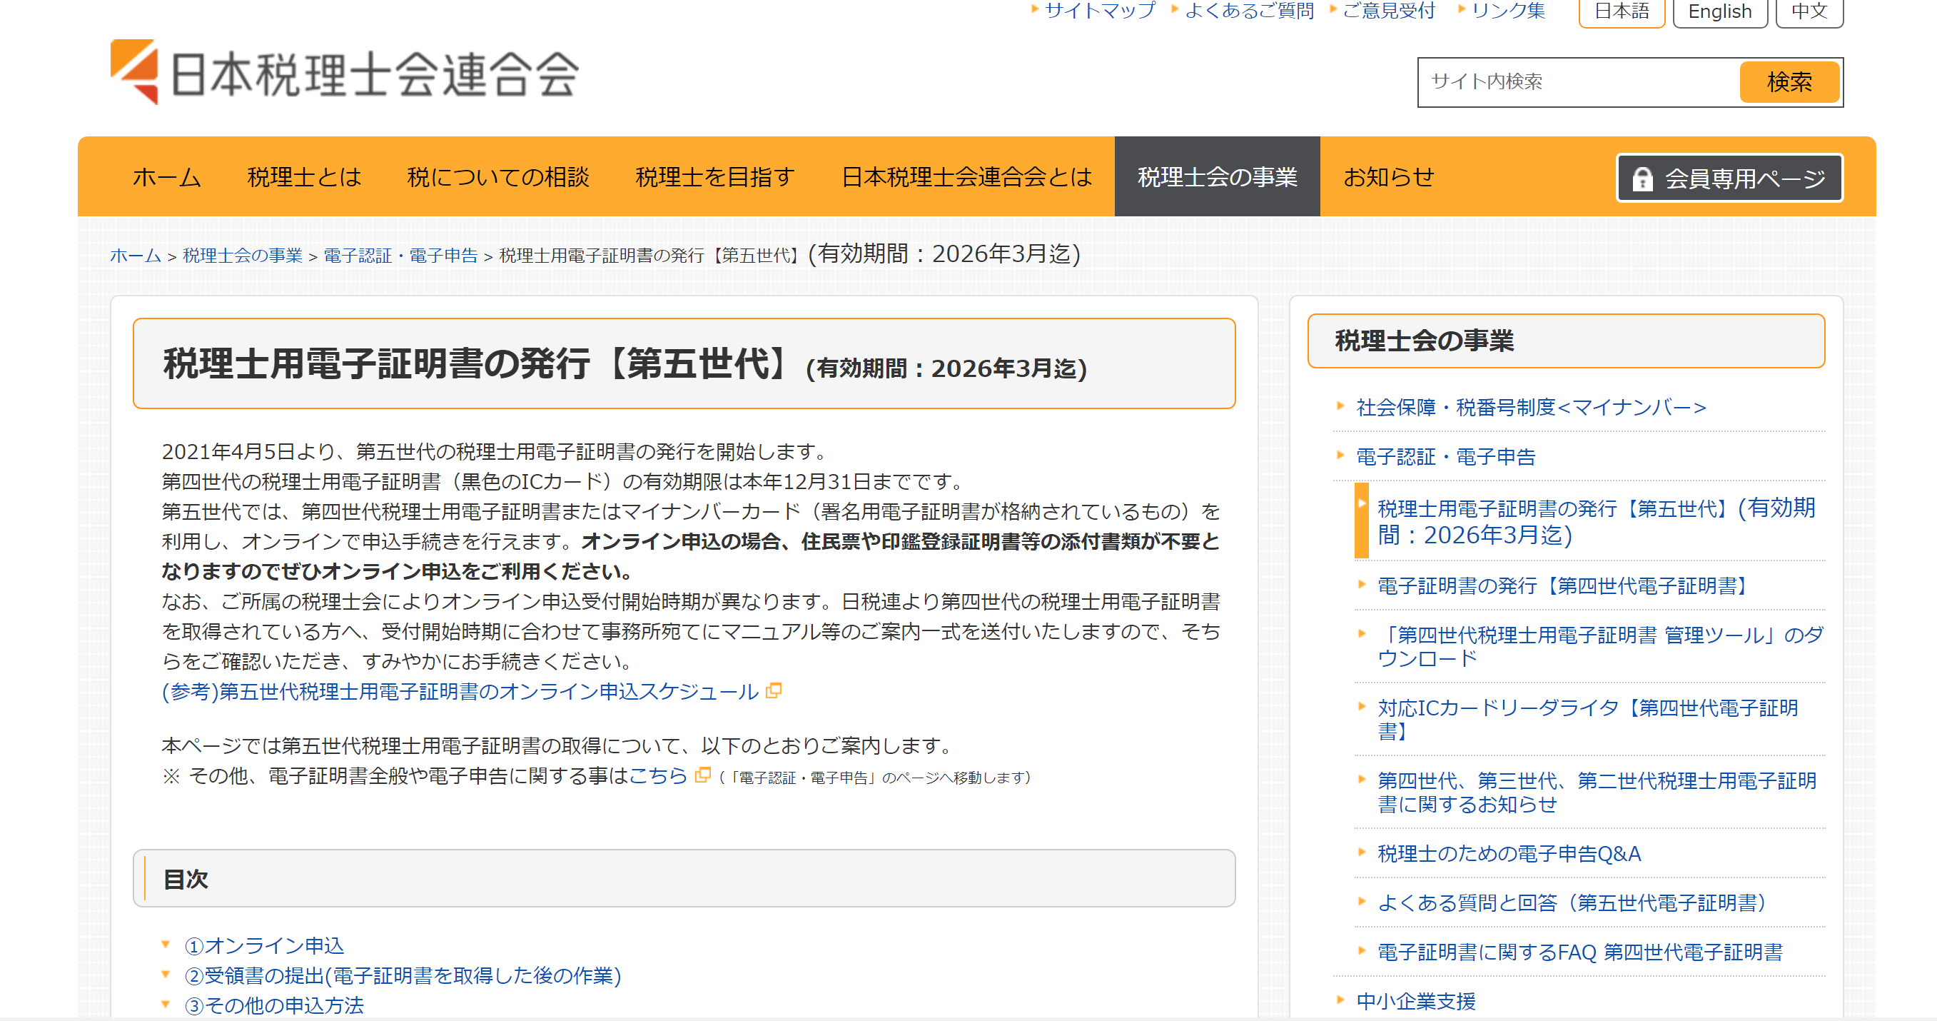Jump to ③その他の申込方法 section
1937x1021 pixels.
[275, 1005]
